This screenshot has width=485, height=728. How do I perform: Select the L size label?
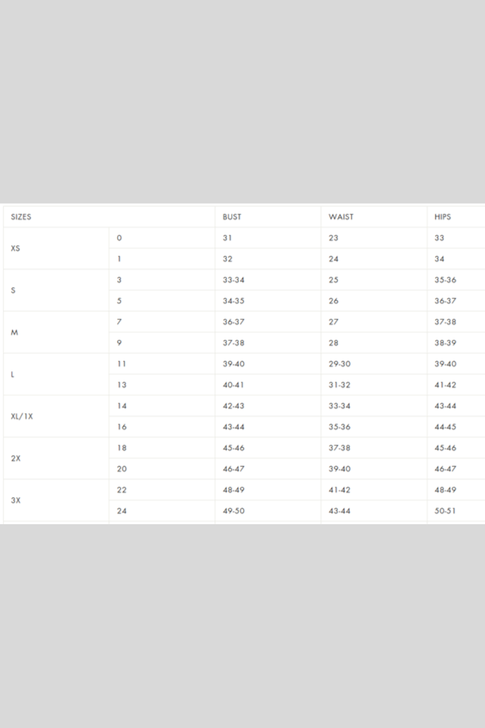pyautogui.click(x=13, y=374)
